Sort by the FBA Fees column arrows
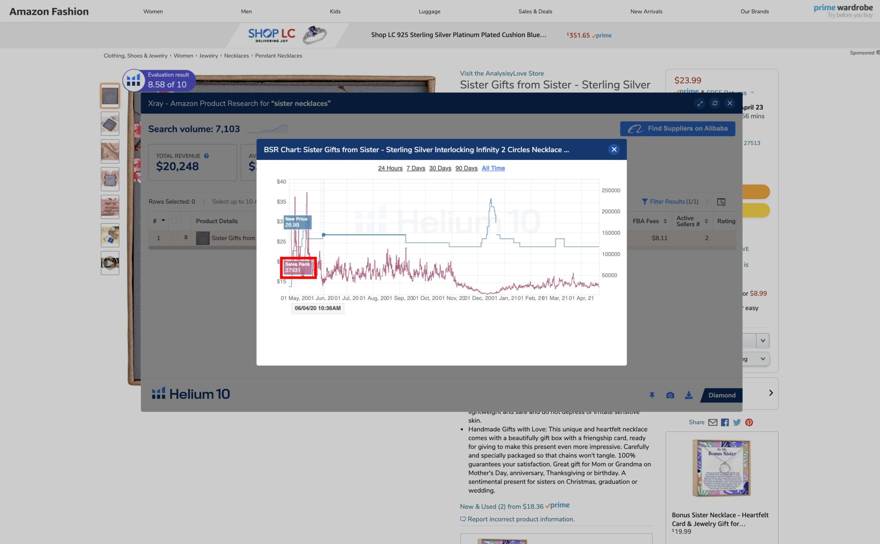Image resolution: width=880 pixels, height=544 pixels. point(665,221)
